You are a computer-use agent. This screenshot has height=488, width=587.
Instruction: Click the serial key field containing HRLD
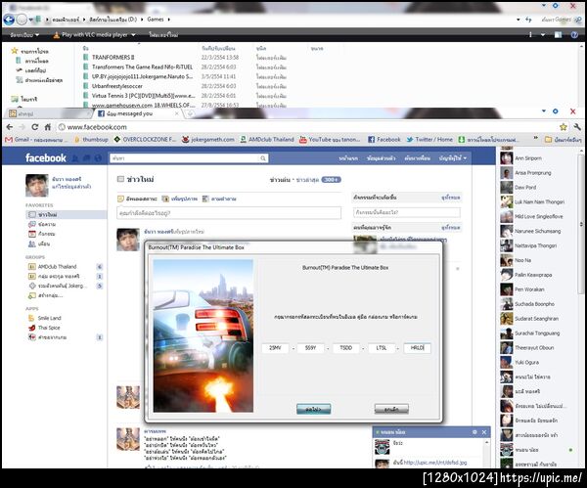[x=417, y=348]
